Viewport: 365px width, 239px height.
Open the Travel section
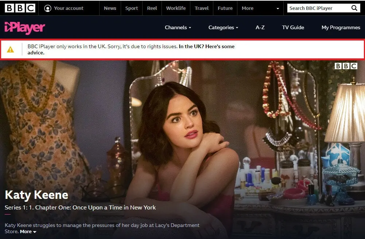pyautogui.click(x=202, y=8)
